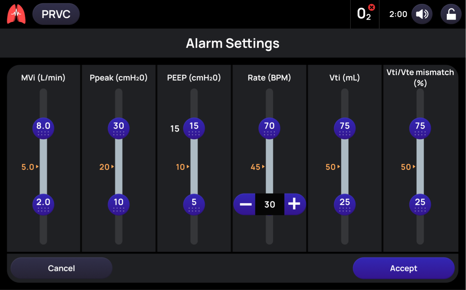The width and height of the screenshot is (466, 290).
Task: Accept the alarm settings
Action: (x=404, y=268)
